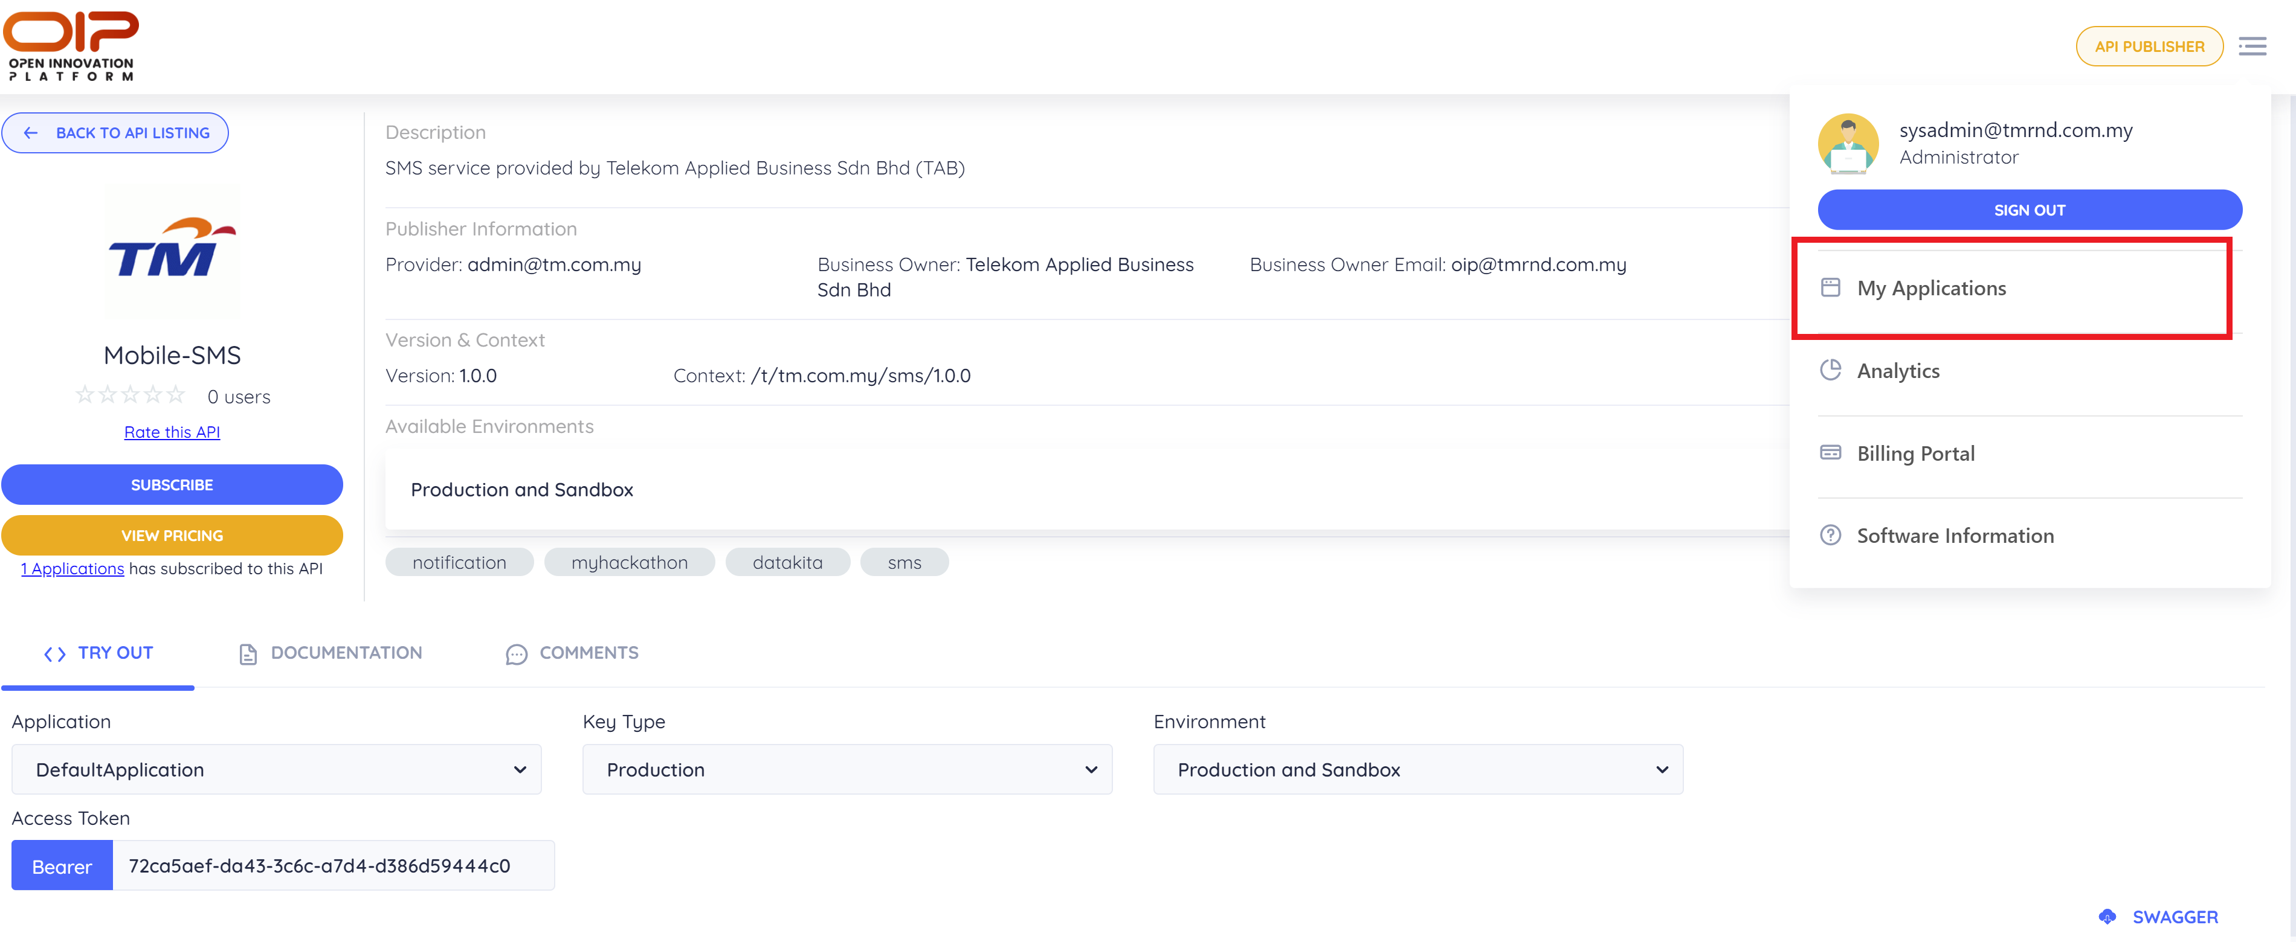Click the OIP Open Innovation Platform logo
Viewport: 2296px width, 942px height.
(71, 46)
